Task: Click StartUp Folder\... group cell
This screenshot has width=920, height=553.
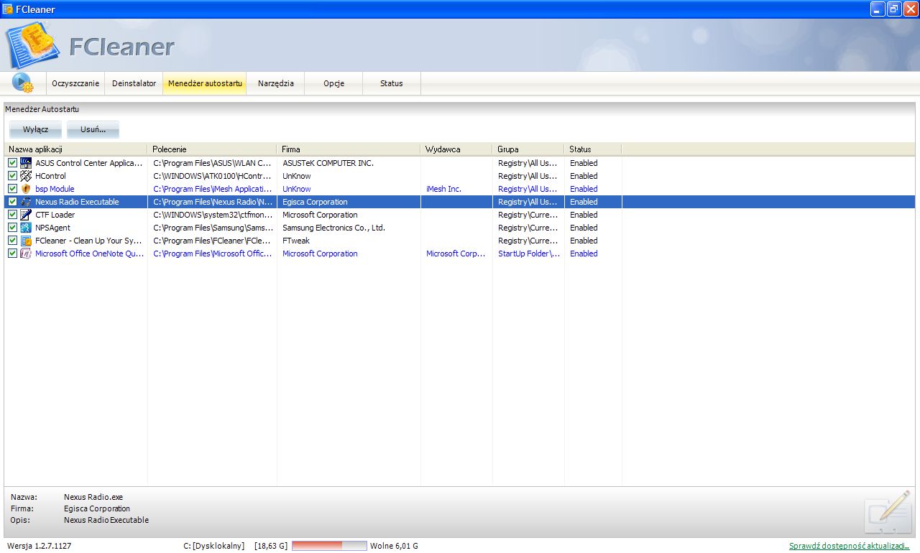Action: click(529, 254)
